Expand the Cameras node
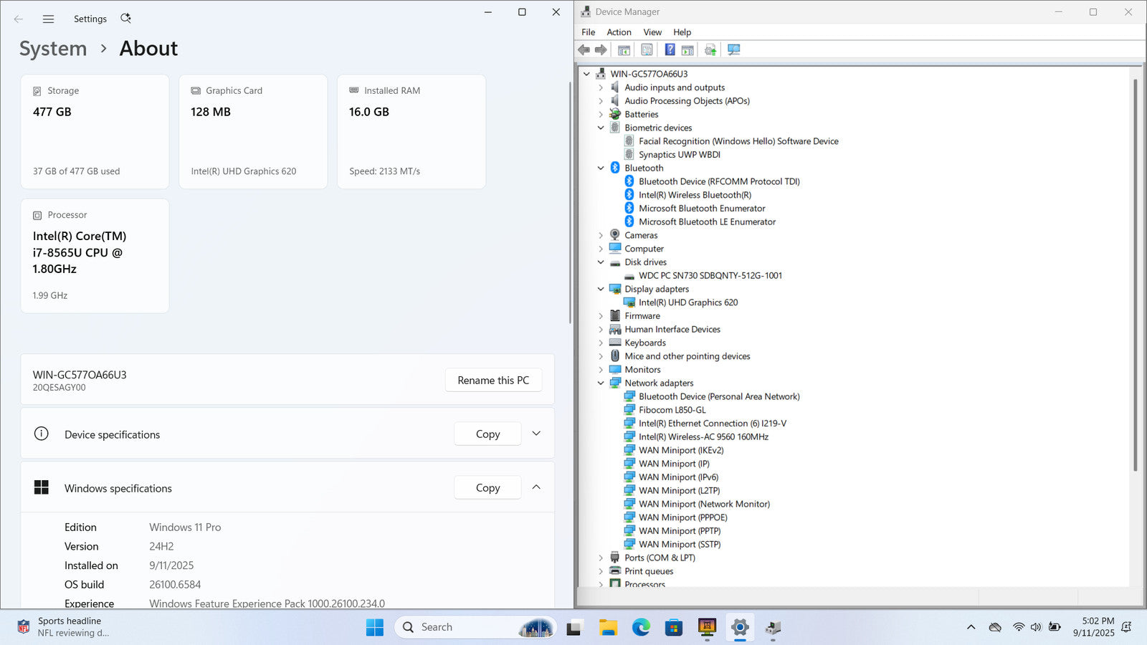Screen dimensions: 1147x645 [601, 235]
